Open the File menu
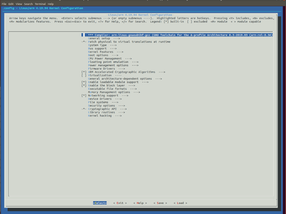 [4, 4]
